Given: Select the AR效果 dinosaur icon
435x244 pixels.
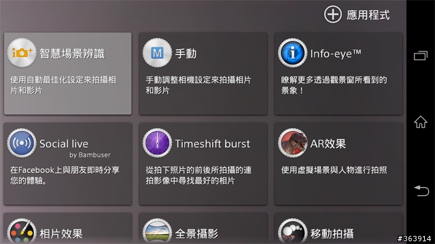Looking at the screenshot, I should pos(293,143).
